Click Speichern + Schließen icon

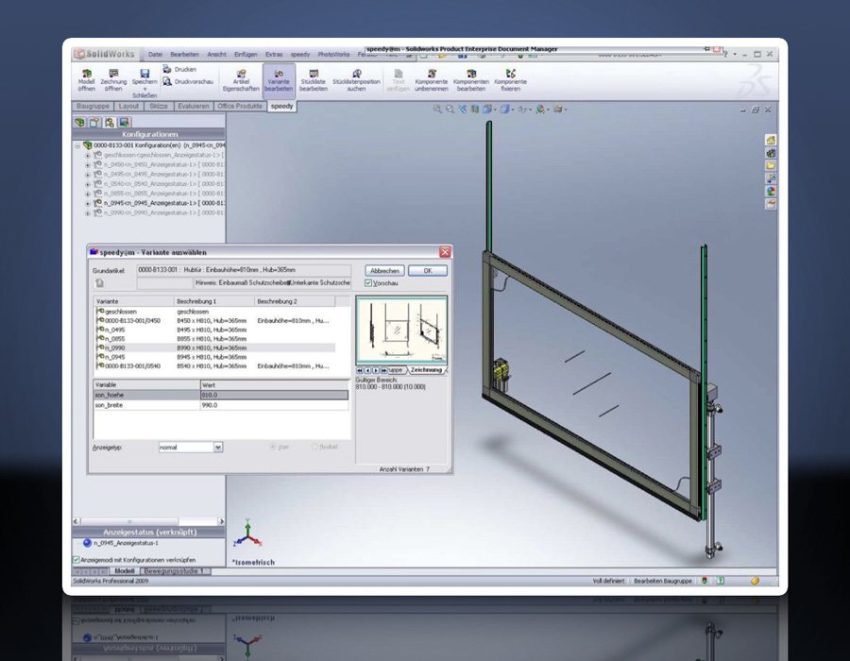144,83
